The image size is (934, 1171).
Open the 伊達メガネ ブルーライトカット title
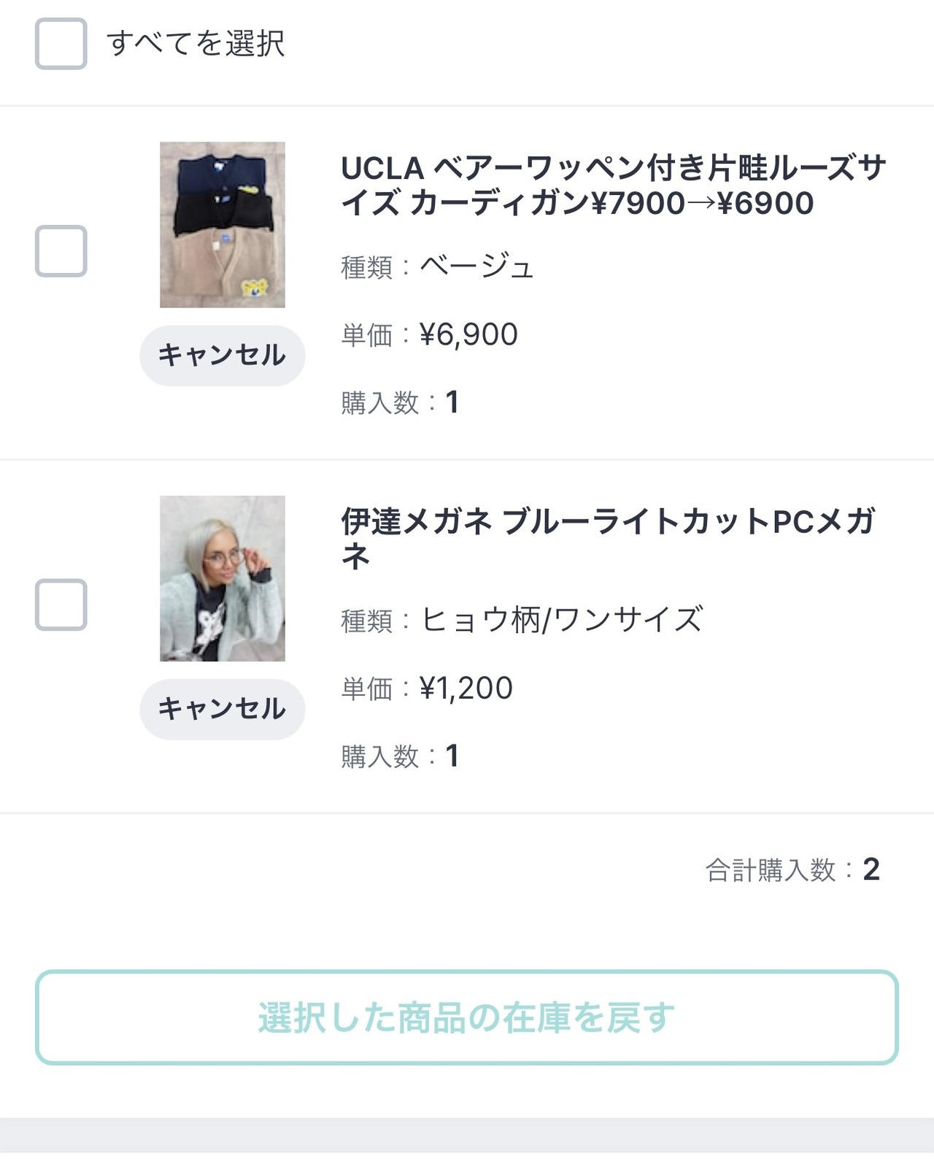click(x=607, y=539)
